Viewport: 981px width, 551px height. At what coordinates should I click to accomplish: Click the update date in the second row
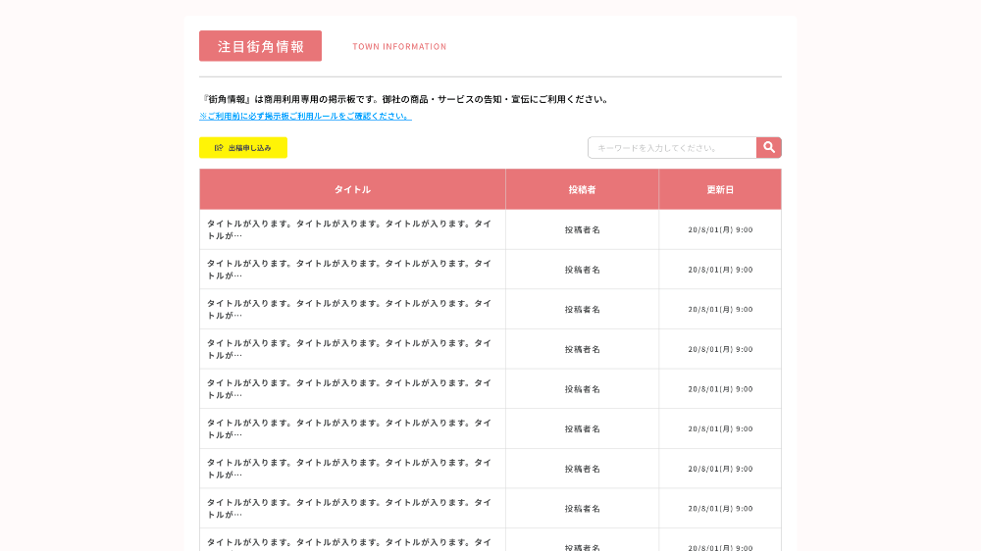pos(720,270)
